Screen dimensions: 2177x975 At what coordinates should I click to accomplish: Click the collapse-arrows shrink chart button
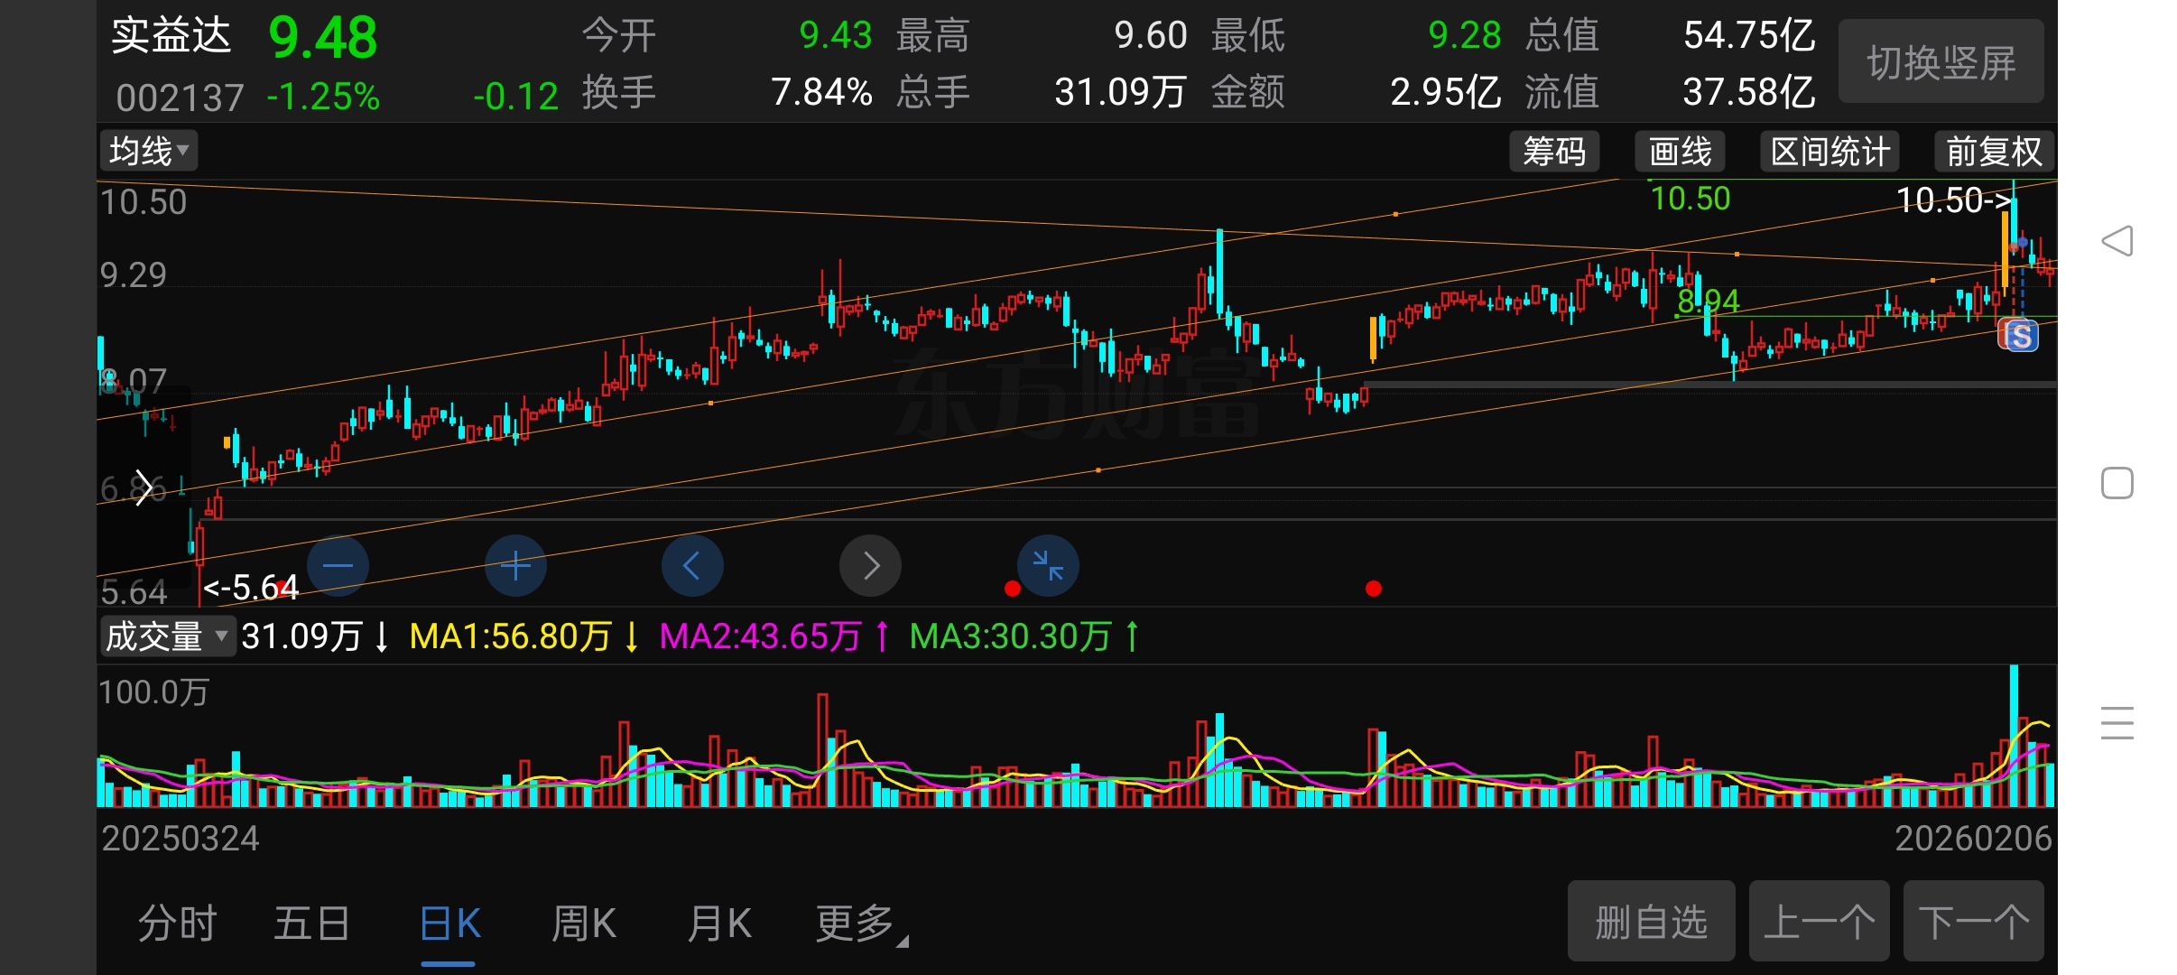1048,566
